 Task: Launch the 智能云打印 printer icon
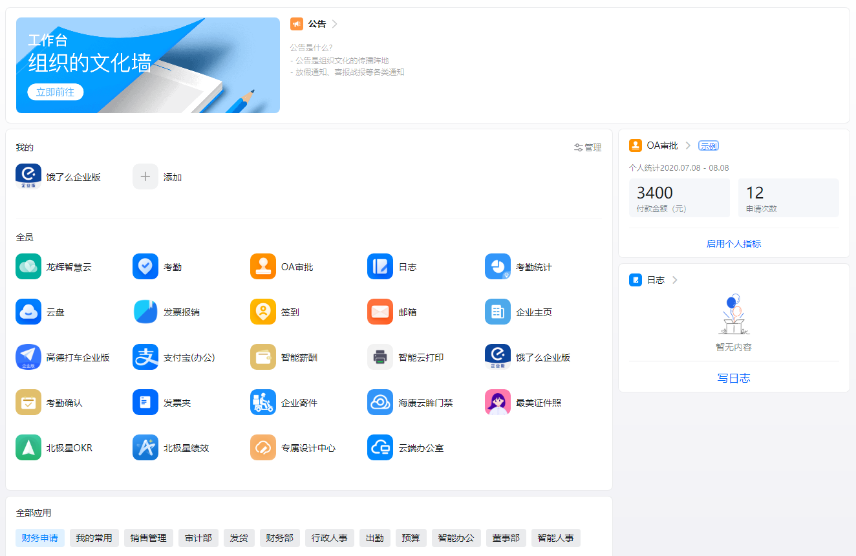pyautogui.click(x=380, y=358)
